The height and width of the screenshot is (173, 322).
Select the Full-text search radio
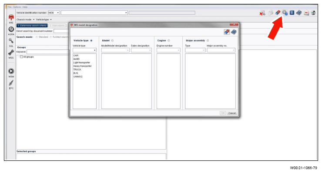point(51,37)
